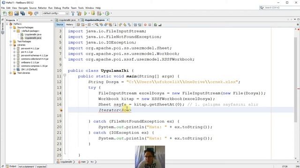Click the Comment icon at editor toolbar end
Screen dimensions: 300x168
point(155,25)
